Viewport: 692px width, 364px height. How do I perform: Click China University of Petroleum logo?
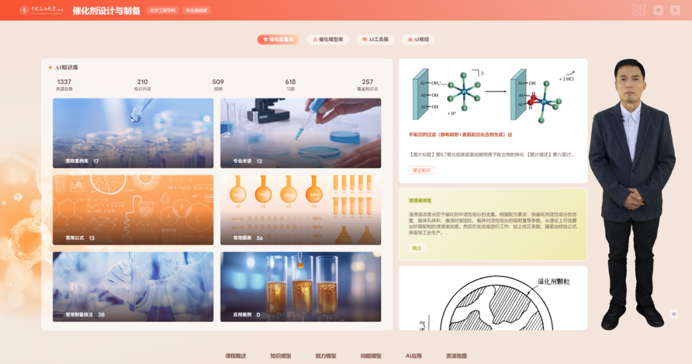click(x=43, y=10)
